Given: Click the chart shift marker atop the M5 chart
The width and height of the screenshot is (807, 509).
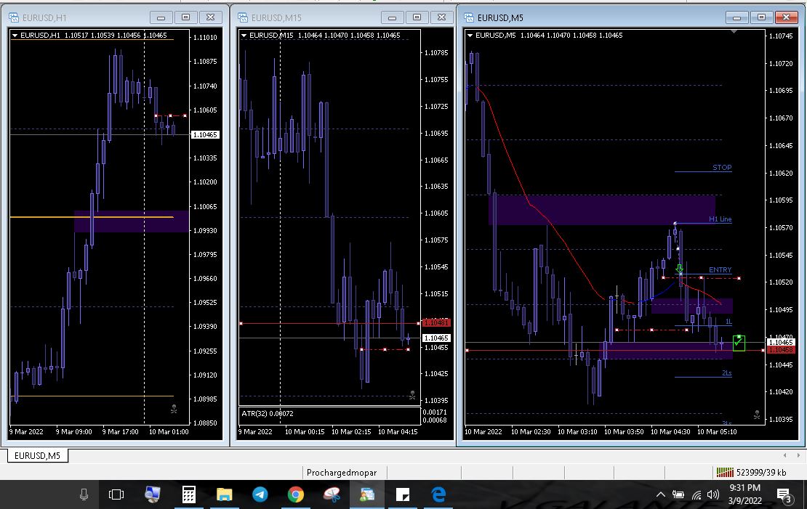Looking at the screenshot, I should pos(734,31).
